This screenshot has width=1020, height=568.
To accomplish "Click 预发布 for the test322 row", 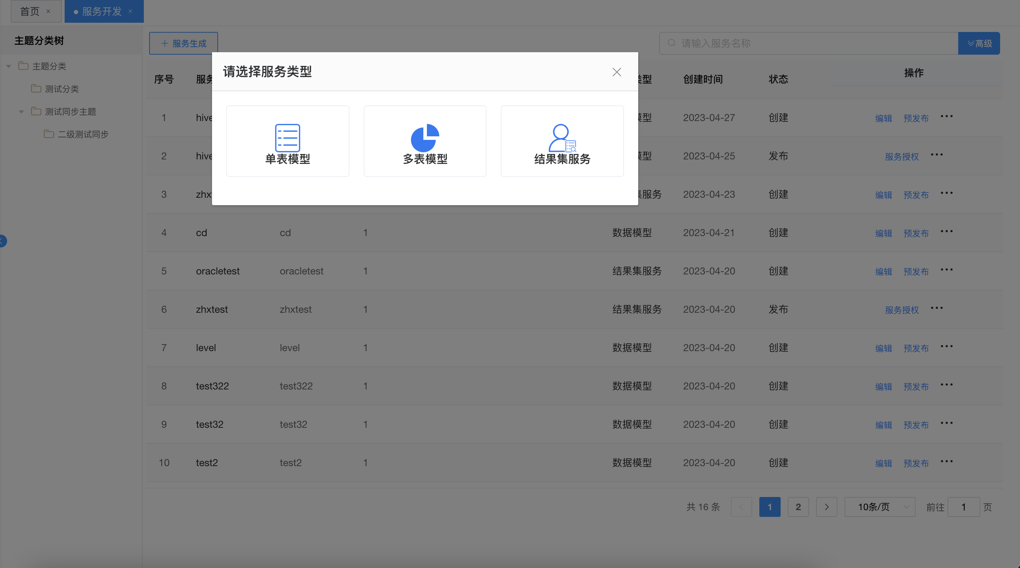I will coord(916,386).
